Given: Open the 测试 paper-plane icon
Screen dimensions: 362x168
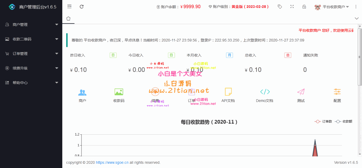Looking at the screenshot, I should [x=301, y=92].
